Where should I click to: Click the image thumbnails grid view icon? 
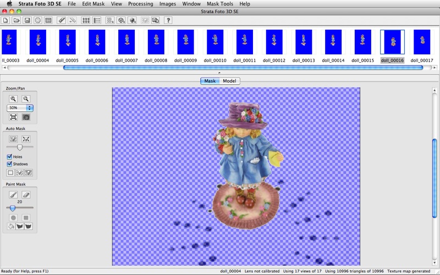point(86,20)
